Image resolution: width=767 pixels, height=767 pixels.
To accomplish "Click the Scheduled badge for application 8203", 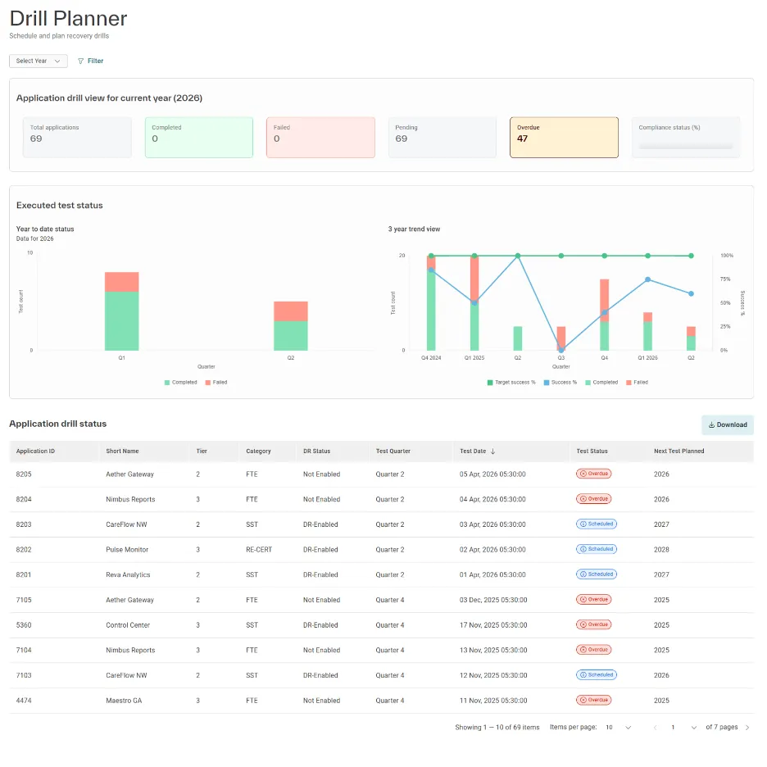I will click(x=597, y=524).
